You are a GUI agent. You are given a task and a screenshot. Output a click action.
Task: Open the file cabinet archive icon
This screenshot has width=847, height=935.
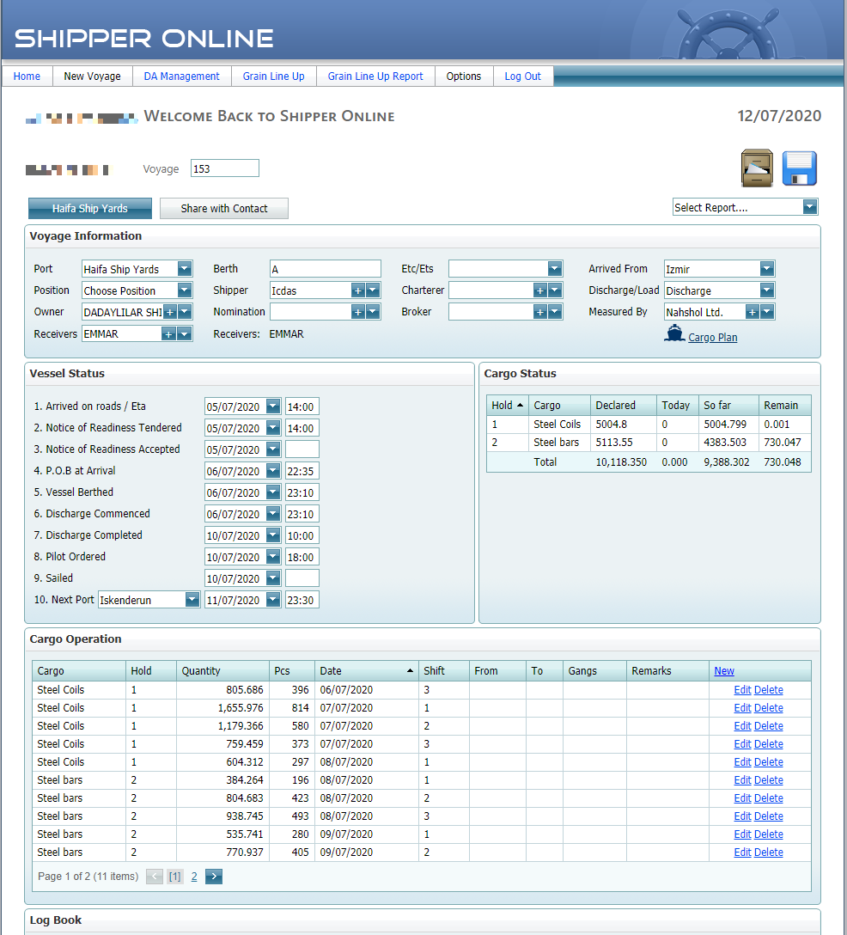click(757, 168)
